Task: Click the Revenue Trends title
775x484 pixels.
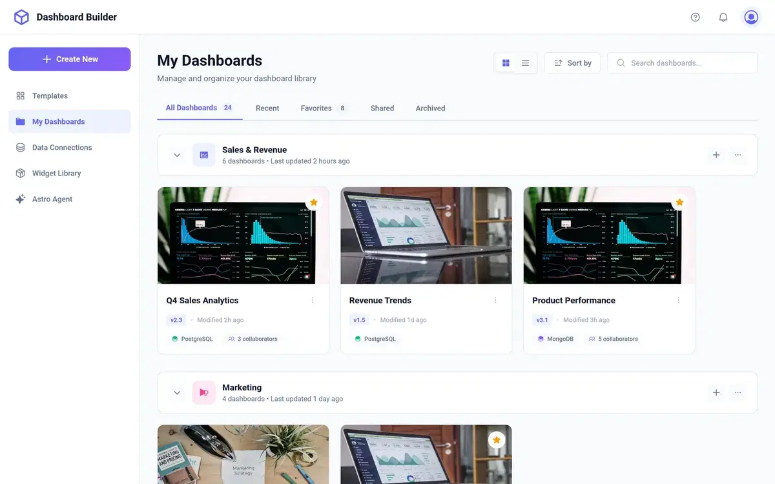Action: pyautogui.click(x=380, y=300)
